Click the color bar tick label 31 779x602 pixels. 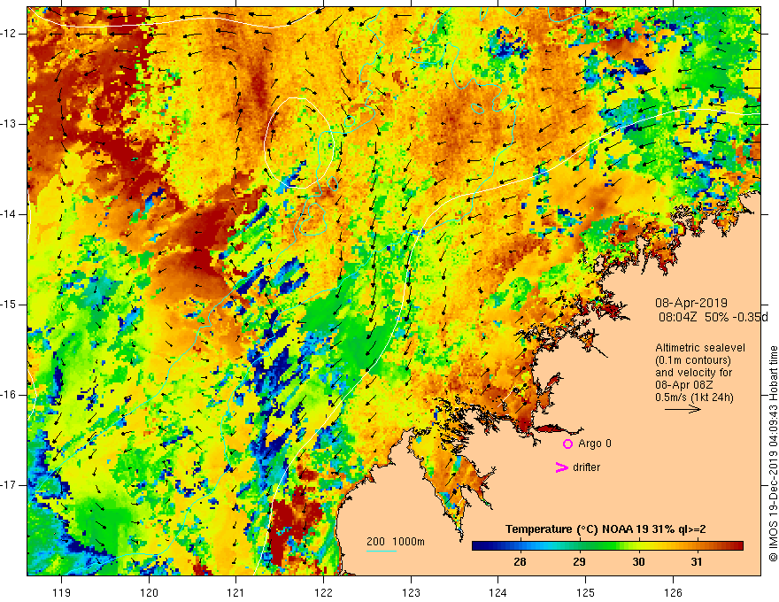pyautogui.click(x=697, y=562)
